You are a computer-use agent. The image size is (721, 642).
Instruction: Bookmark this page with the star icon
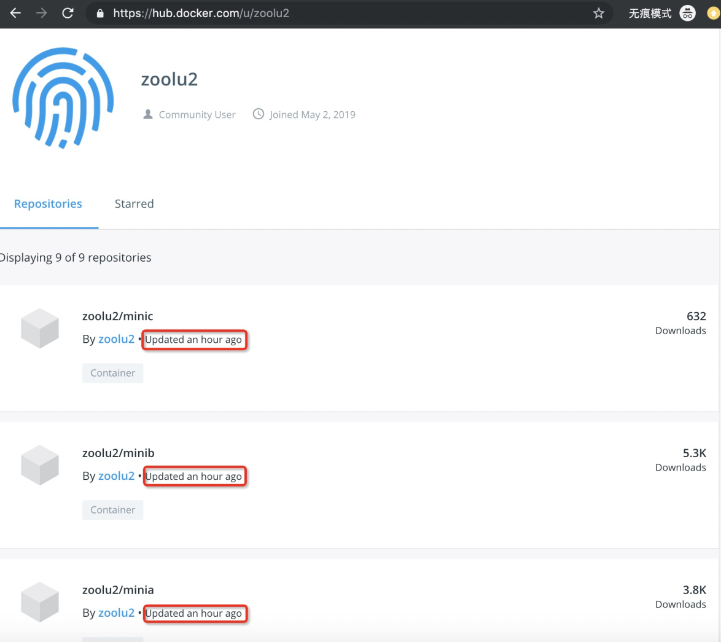pos(598,14)
